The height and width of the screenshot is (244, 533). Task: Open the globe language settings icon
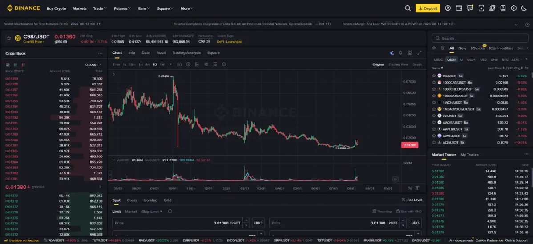click(492, 8)
